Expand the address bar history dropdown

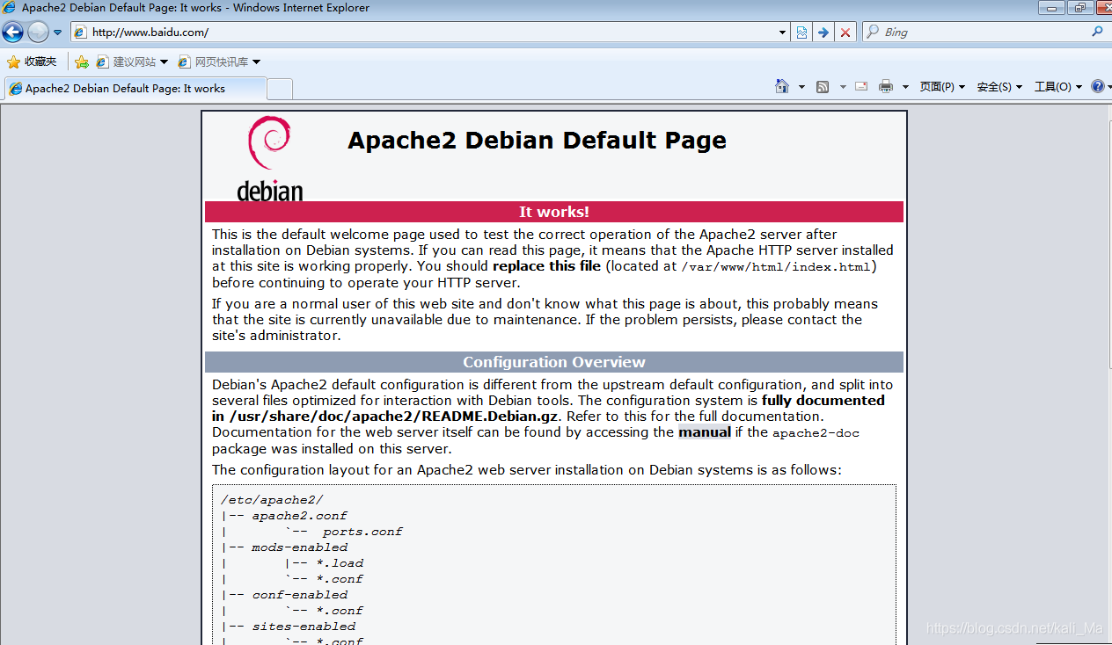pos(783,33)
